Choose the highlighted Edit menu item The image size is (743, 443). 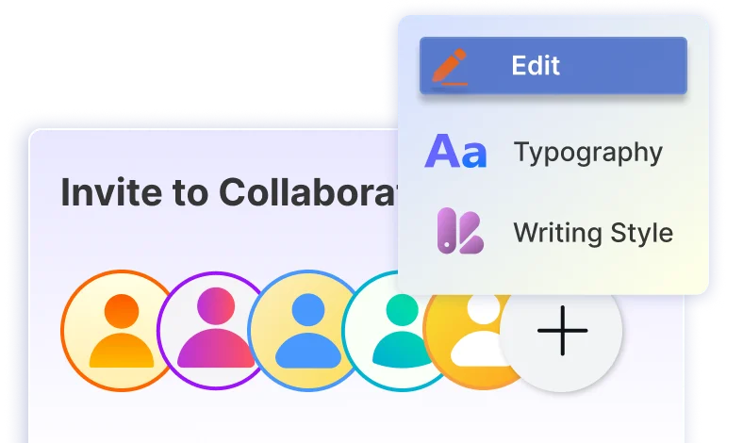pos(553,66)
